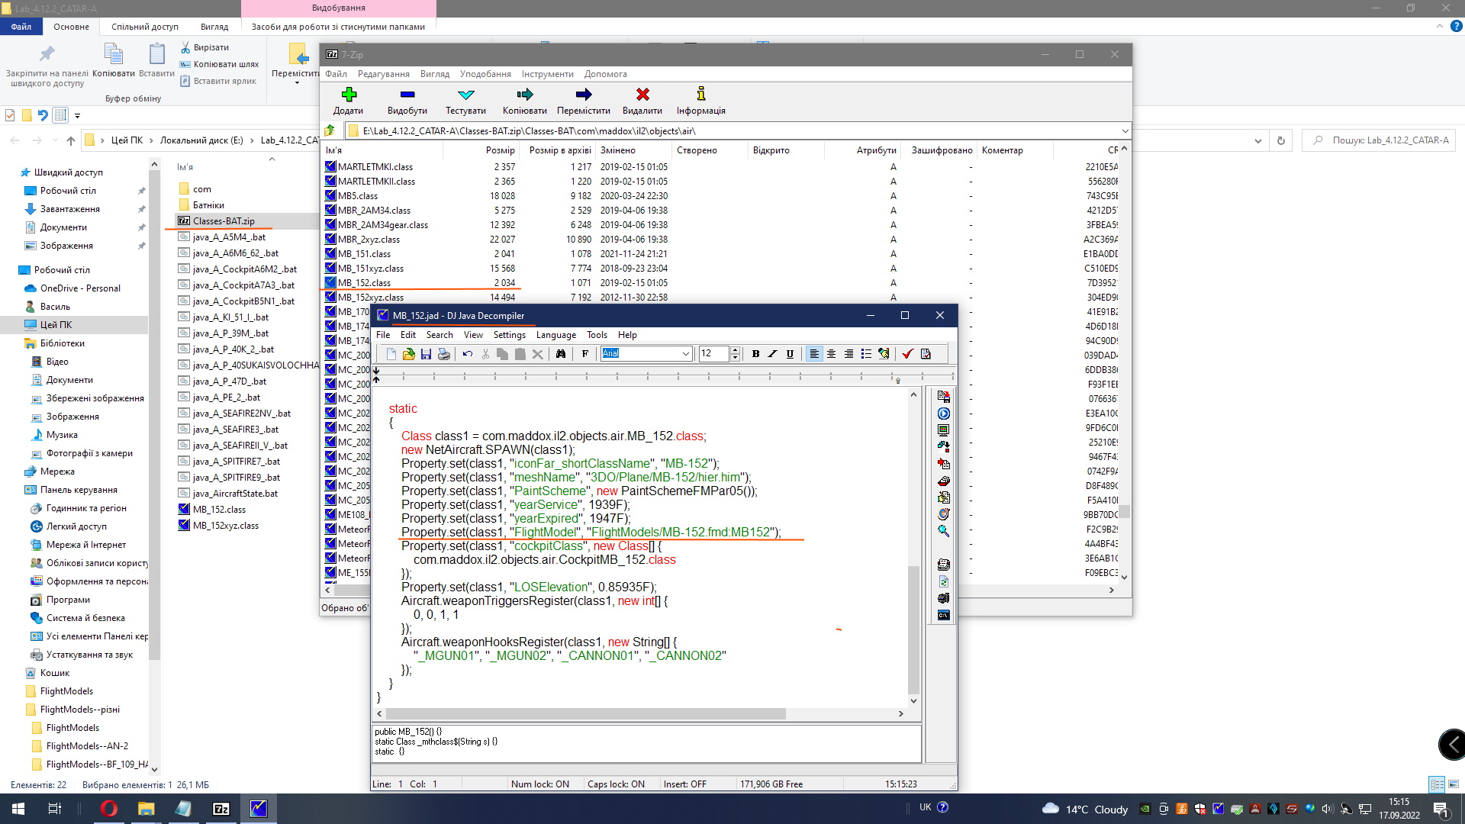
Task: Open 7-Zip path address dropdown arrow
Action: coord(1124,131)
